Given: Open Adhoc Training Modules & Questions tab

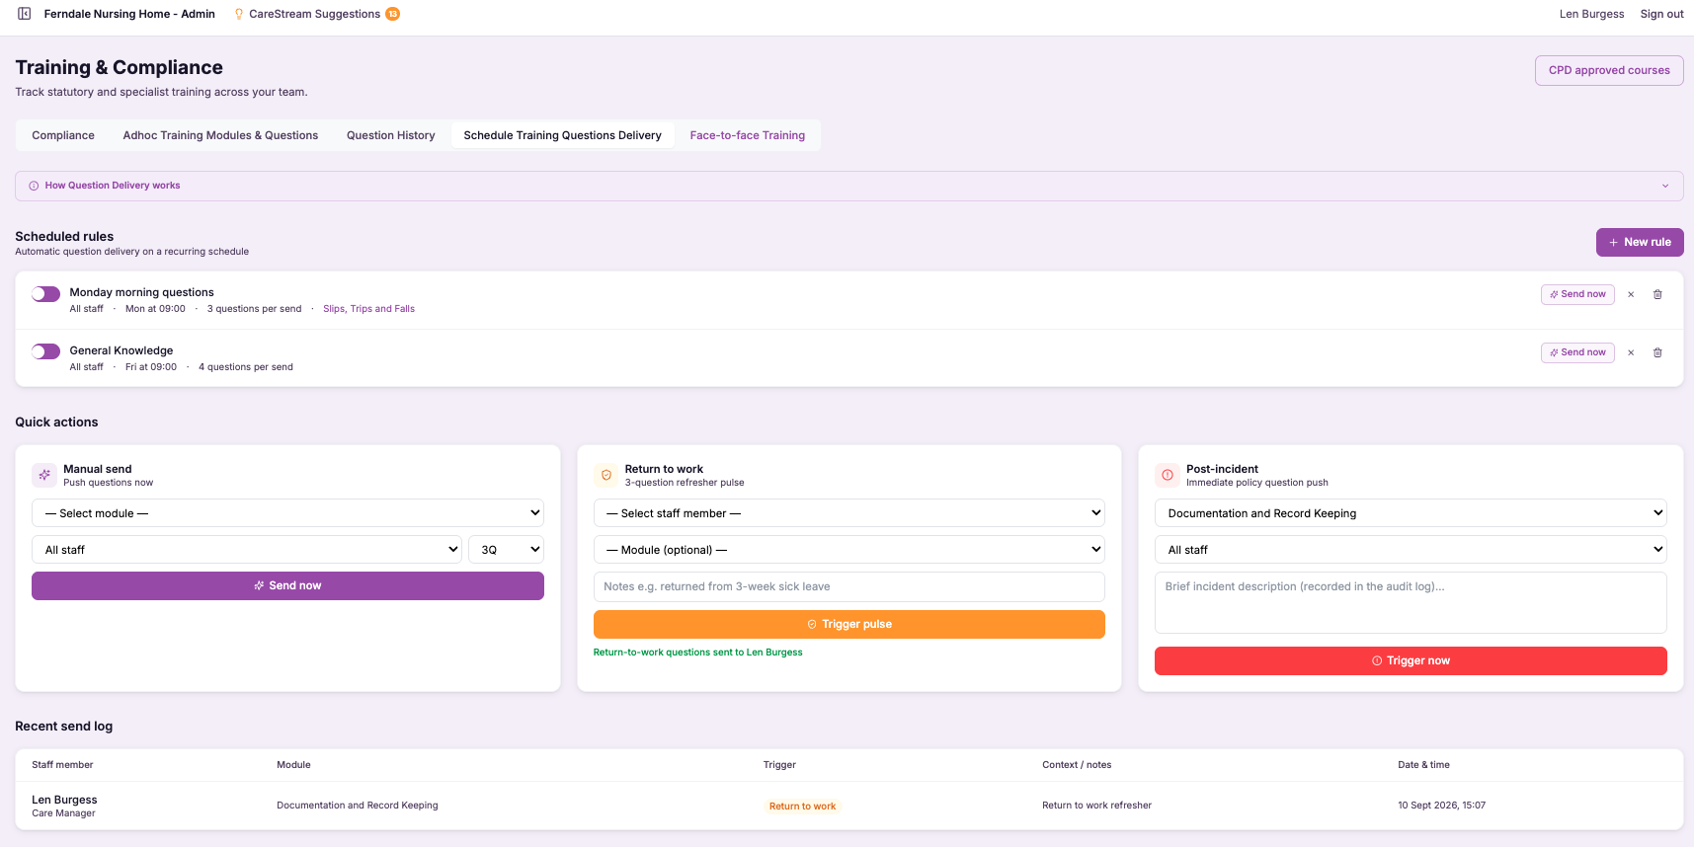Looking at the screenshot, I should click(220, 135).
